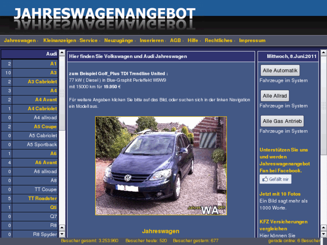Click the bottom down arrow of left panel scrollbar
Image resolution: width=327 pixels, height=245 pixels.
[x=62, y=234]
